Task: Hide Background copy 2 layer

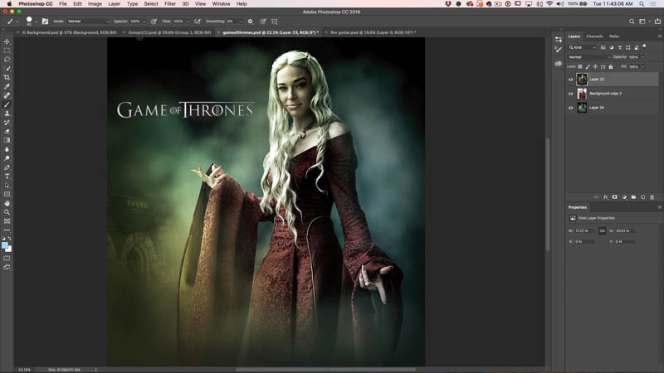Action: coord(570,94)
